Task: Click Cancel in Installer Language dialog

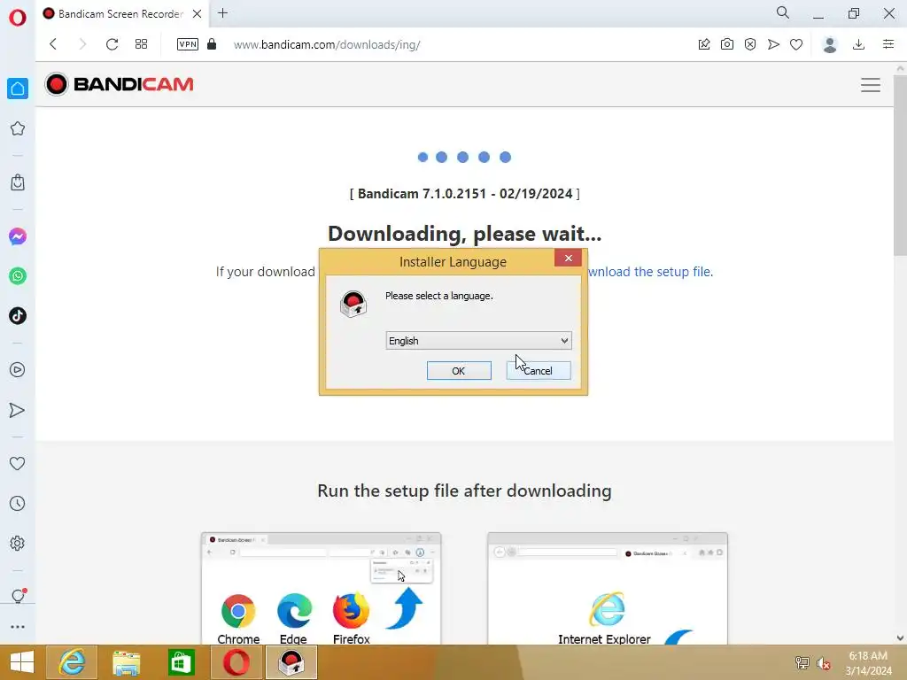Action: [x=539, y=371]
